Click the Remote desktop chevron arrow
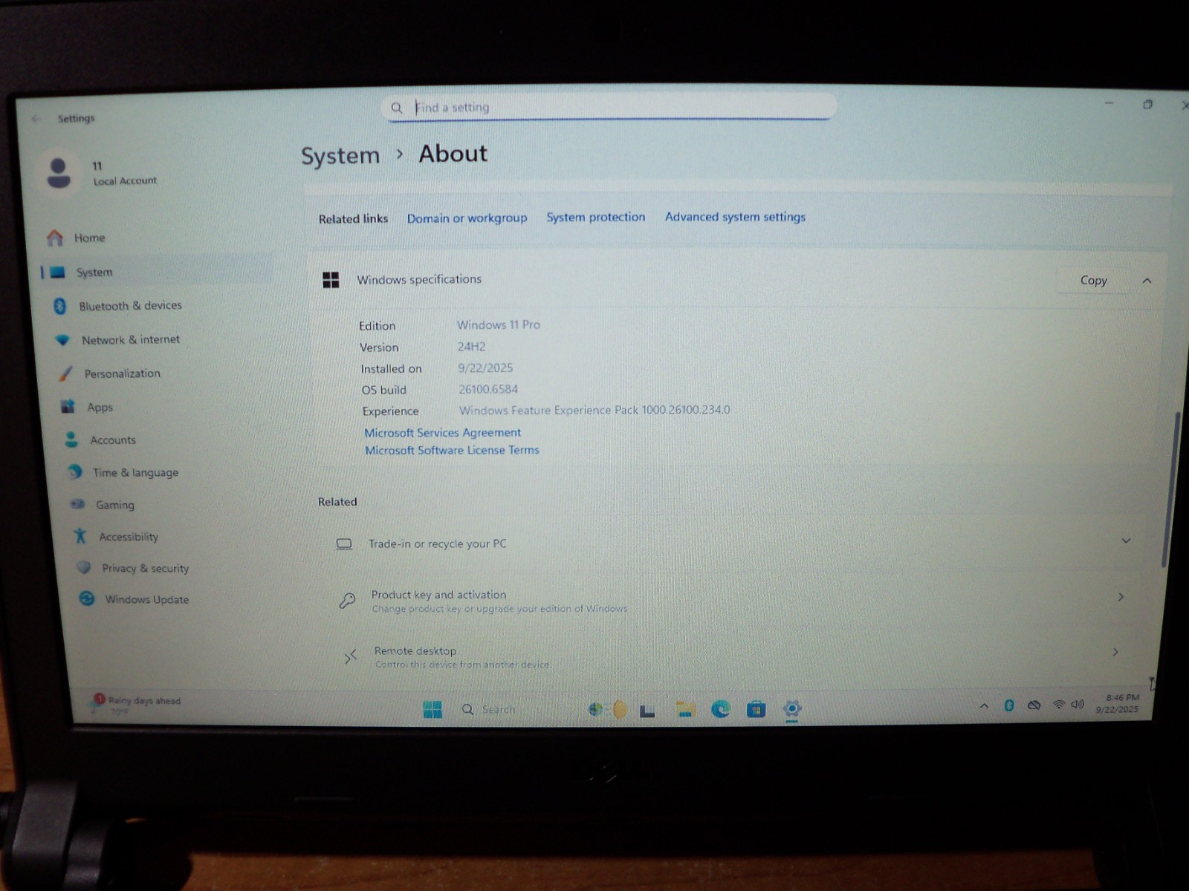 (x=1115, y=651)
